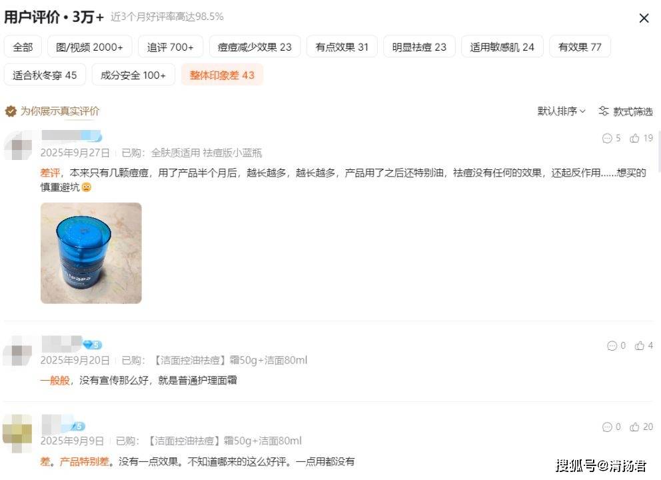Open comments on the September 9 review
The width and height of the screenshot is (661, 480).
tap(611, 427)
